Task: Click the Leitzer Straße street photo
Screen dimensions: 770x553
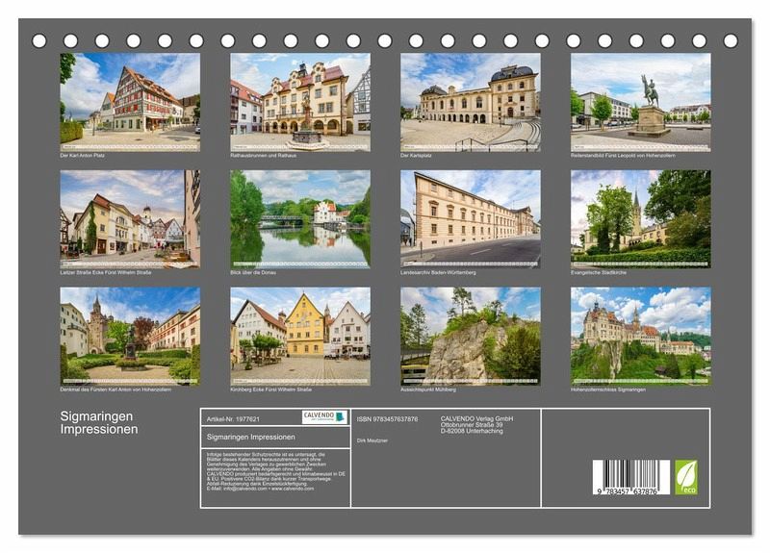Action: (130, 217)
